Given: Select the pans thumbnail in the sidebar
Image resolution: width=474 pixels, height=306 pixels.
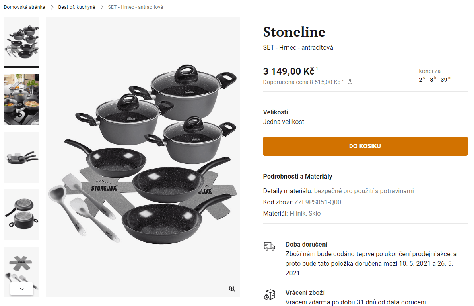Looking at the screenshot, I should 22,157.
